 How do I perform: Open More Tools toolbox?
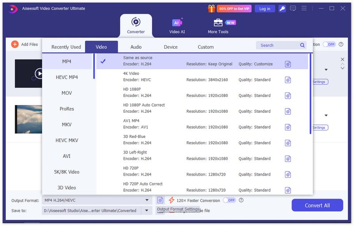point(218,26)
